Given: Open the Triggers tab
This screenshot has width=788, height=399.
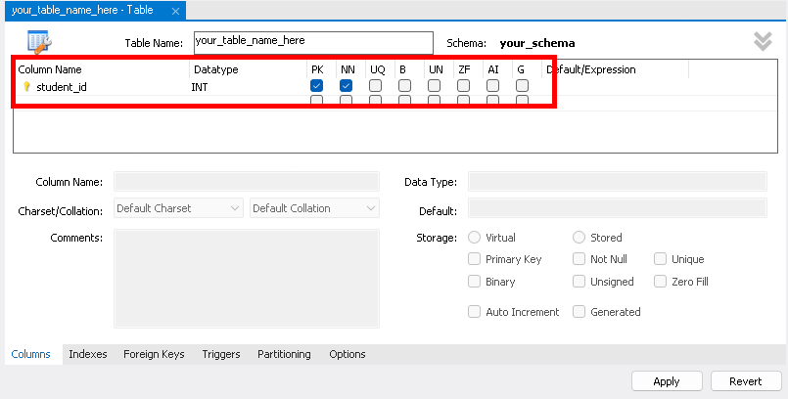Looking at the screenshot, I should [x=221, y=354].
